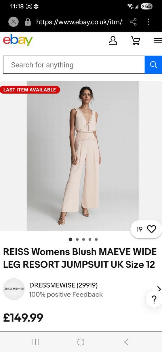The image size is (162, 352).
Task: Tap the jumpsuit product photo
Action: pyautogui.click(x=83, y=156)
